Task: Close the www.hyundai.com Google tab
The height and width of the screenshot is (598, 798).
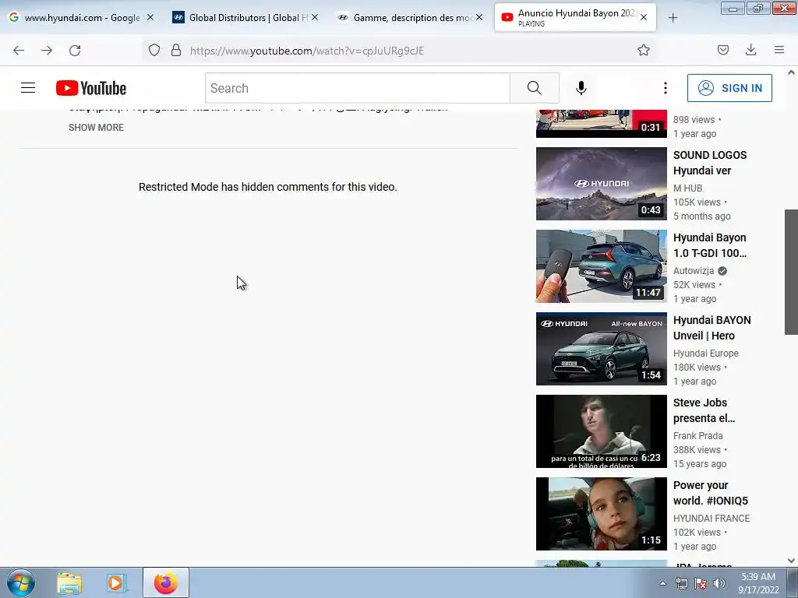Action: (x=150, y=18)
